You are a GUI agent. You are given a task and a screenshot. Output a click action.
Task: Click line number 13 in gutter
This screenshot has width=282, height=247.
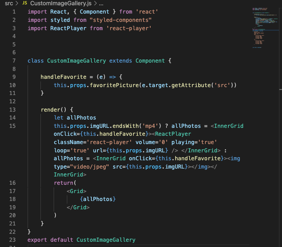point(12,110)
